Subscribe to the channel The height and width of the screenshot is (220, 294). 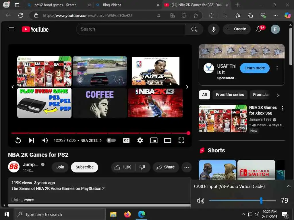tap(85, 167)
